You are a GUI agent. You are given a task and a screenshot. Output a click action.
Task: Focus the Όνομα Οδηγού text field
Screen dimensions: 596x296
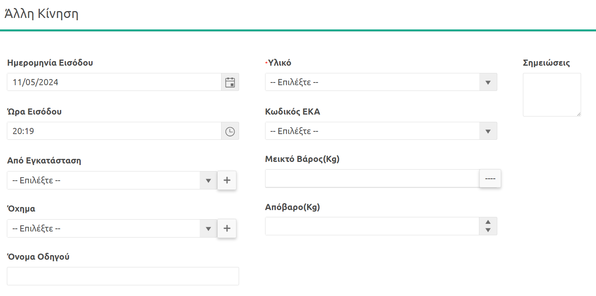[123, 276]
